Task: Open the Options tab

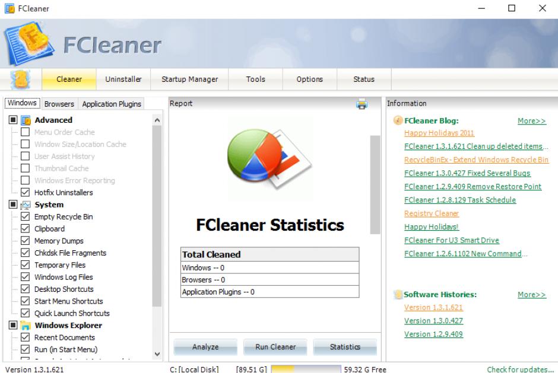Action: (x=310, y=79)
